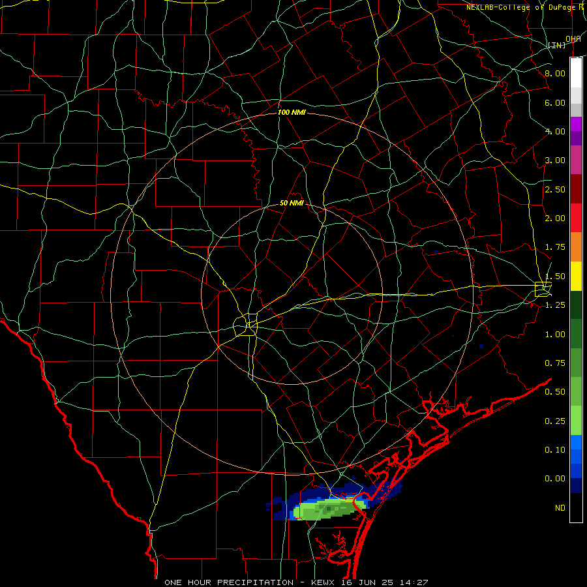587x587 pixels.
Task: Click the "50 NMI" range ring label
Action: pyautogui.click(x=292, y=203)
